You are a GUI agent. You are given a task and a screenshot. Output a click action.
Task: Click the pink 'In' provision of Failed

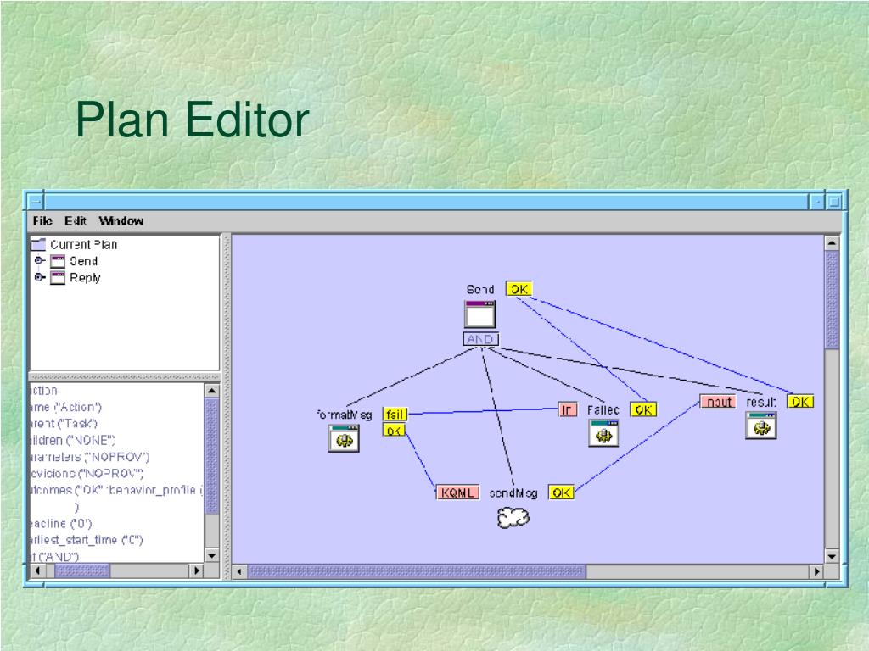[x=568, y=409]
